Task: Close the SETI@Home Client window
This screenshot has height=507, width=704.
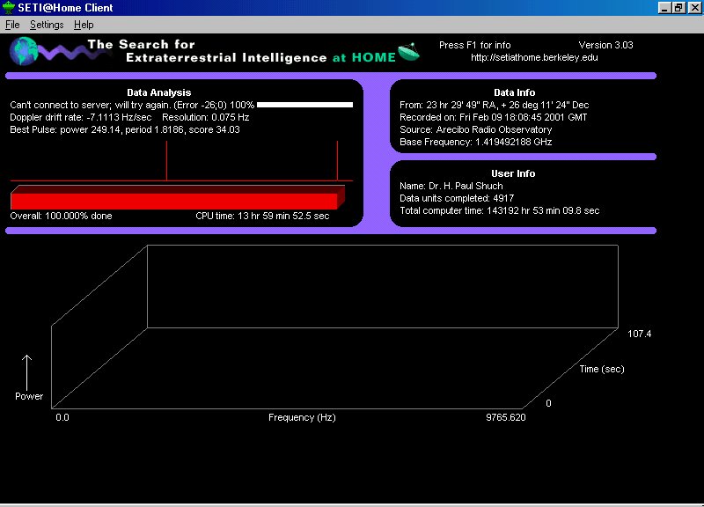Action: [696, 8]
